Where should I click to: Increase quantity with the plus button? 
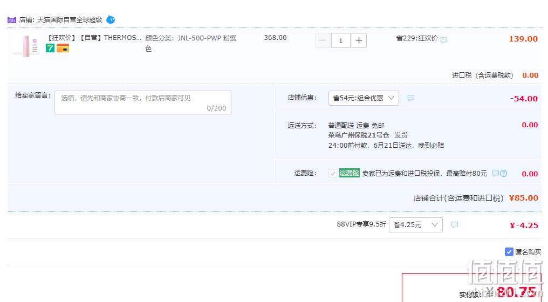pos(359,40)
